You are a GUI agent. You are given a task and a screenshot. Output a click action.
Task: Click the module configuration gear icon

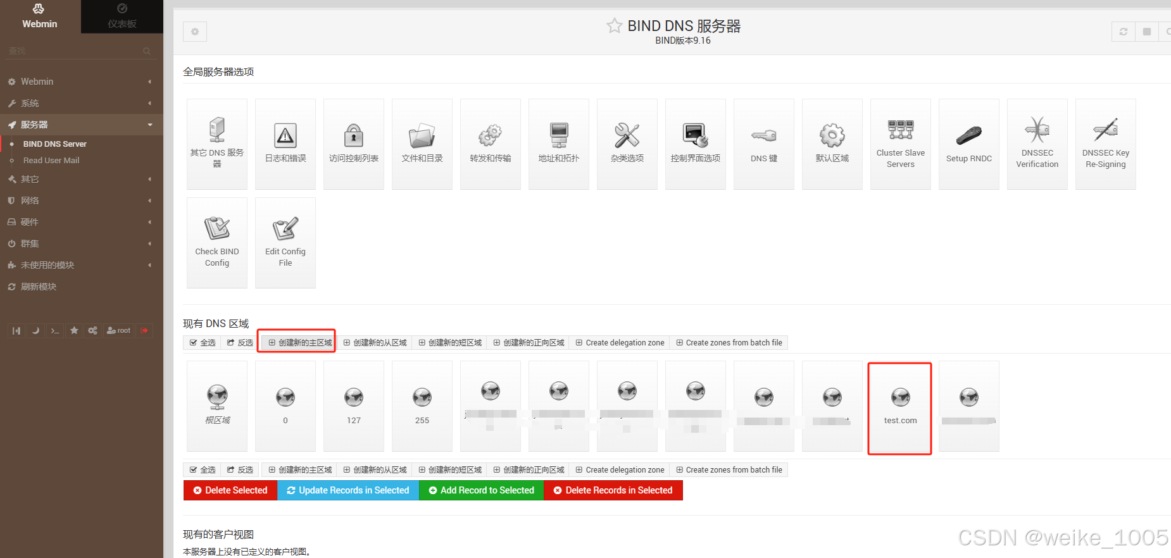click(x=195, y=32)
